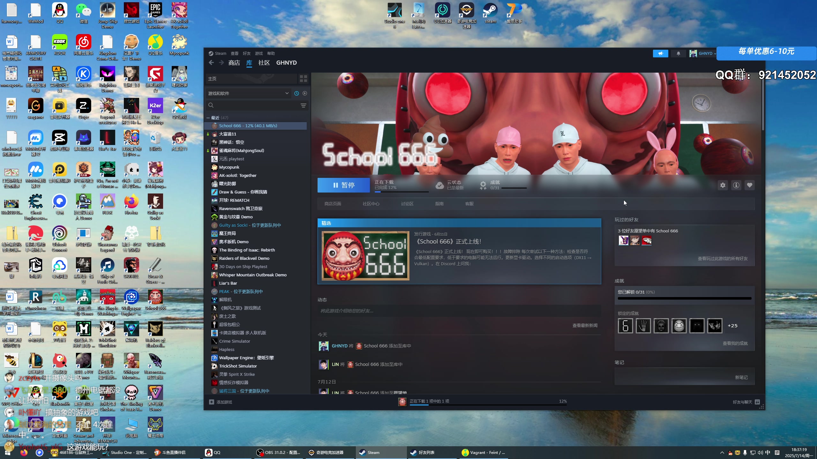Open the 游戏 menu
Viewport: 817px width, 459px height.
[259, 54]
